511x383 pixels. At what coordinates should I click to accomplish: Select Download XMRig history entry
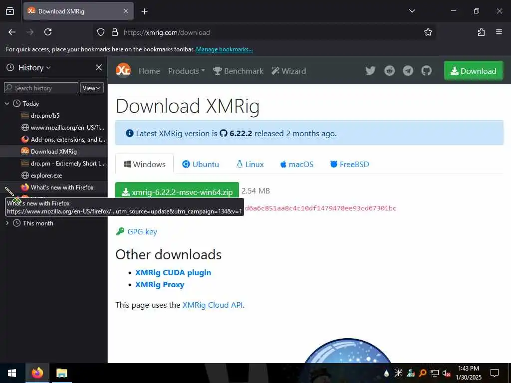click(x=54, y=152)
